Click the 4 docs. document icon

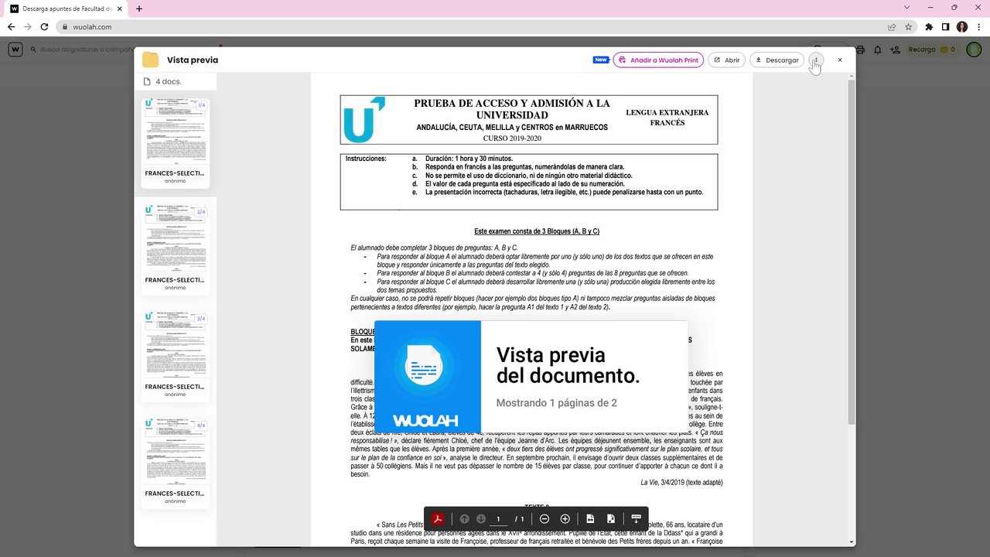click(x=147, y=81)
